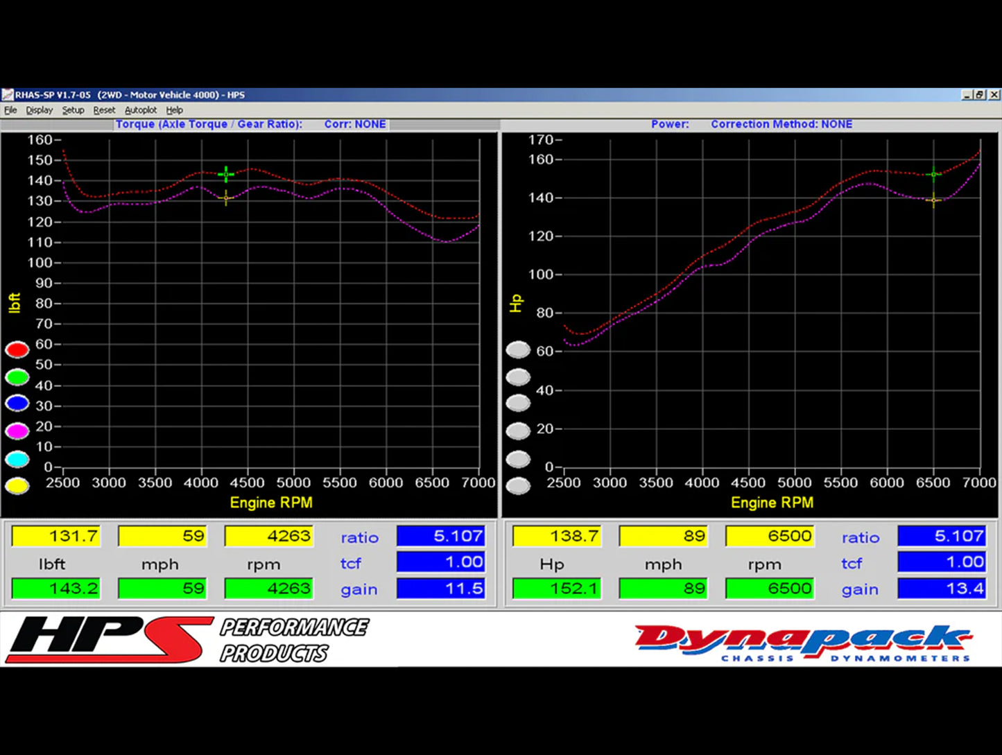Click the red run color button
The height and width of the screenshot is (755, 1002).
click(x=17, y=349)
